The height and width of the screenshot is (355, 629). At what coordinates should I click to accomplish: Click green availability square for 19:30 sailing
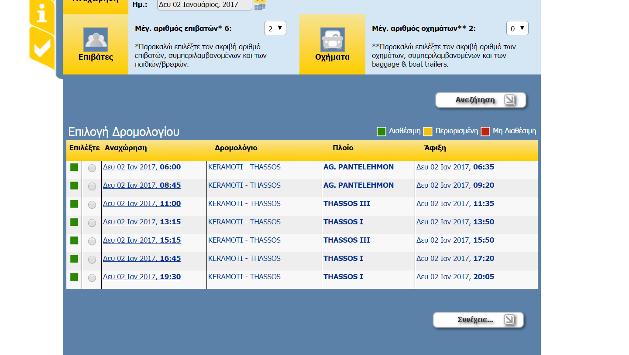click(74, 277)
